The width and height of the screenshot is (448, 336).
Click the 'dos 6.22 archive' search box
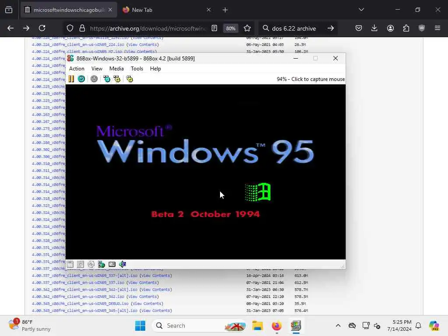[x=294, y=28]
